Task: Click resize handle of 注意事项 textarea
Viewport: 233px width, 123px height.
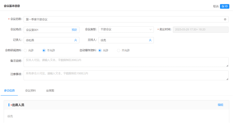Action: [x=227, y=79]
